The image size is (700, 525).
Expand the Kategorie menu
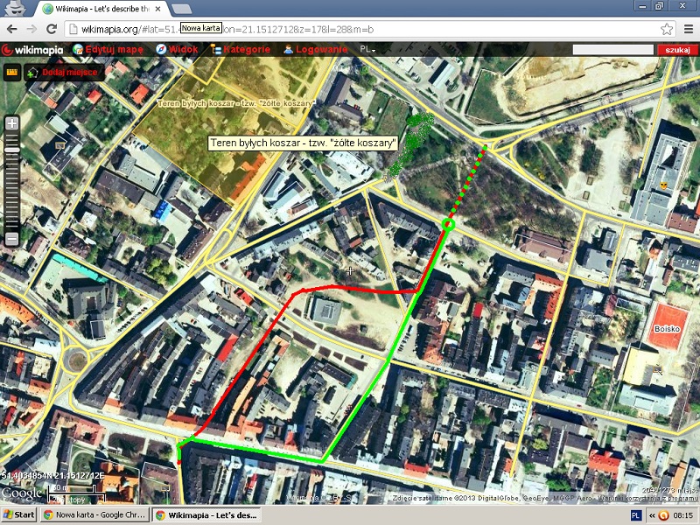click(x=241, y=50)
